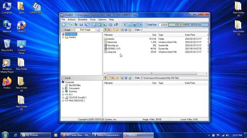Screen dimensions: 247x138
Task: Sort image list by Filename column header
Action: pos(122,35)
